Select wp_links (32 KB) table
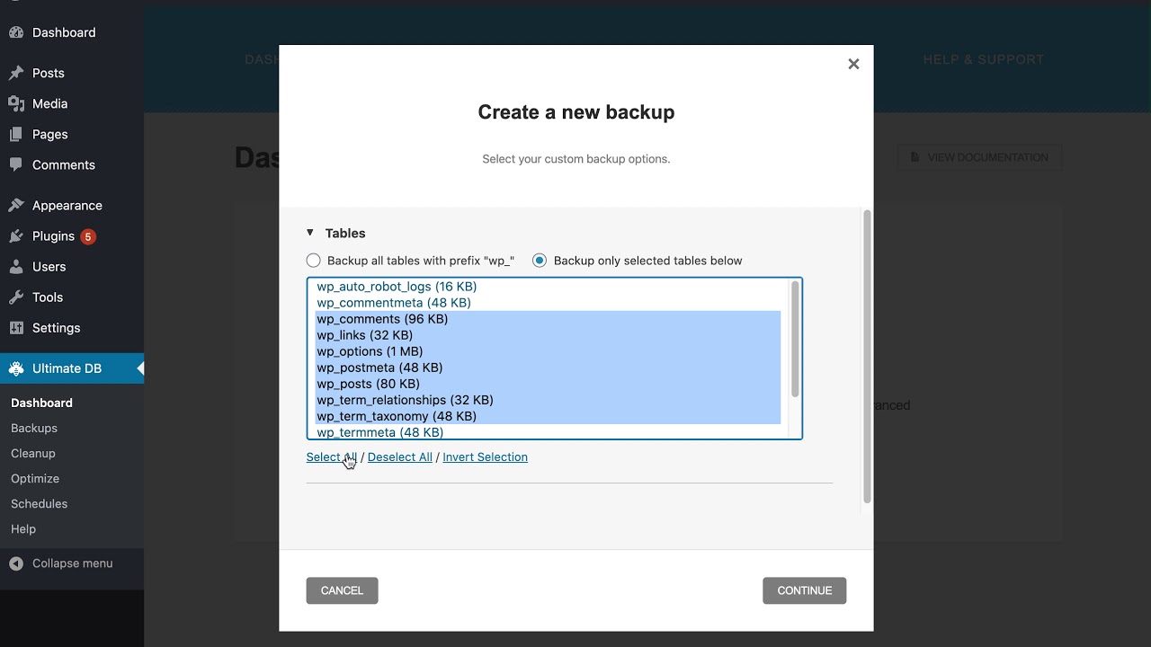1151x647 pixels. click(x=548, y=335)
